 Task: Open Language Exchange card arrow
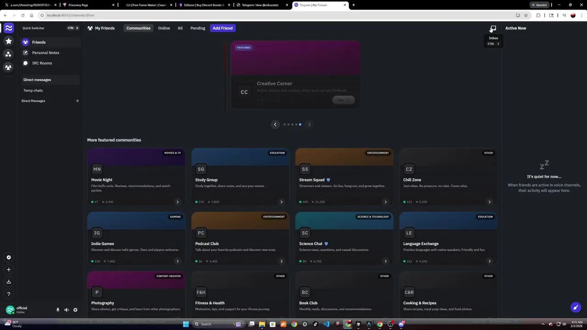click(489, 261)
